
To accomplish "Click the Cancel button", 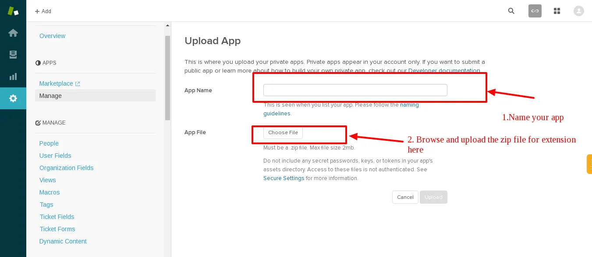I will point(405,197).
